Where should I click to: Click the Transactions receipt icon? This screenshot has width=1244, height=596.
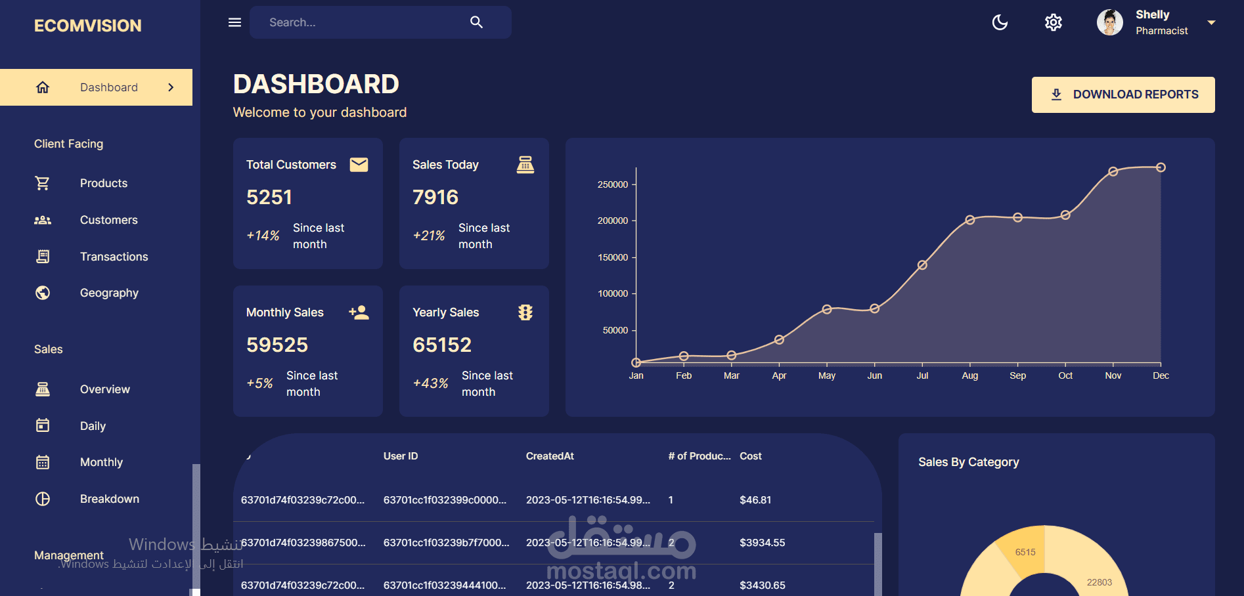(43, 257)
